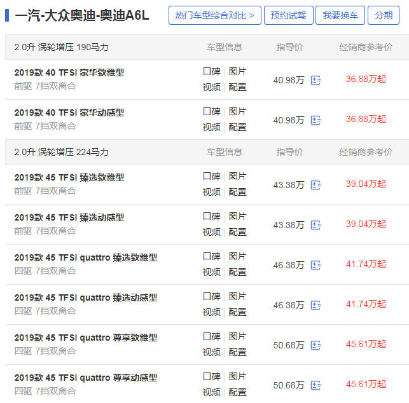
Task: Click 图片 for 45 TFSI 臻选动感型
Action: (x=237, y=216)
